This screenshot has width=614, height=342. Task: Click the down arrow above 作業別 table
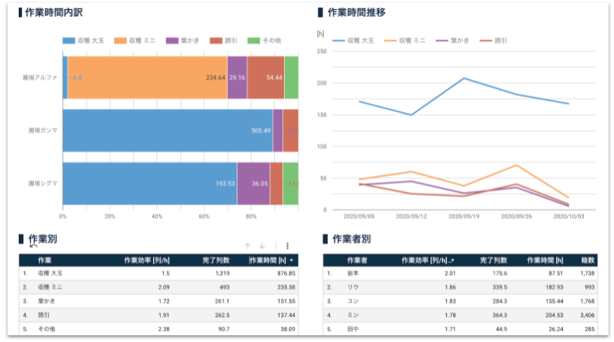(x=262, y=246)
